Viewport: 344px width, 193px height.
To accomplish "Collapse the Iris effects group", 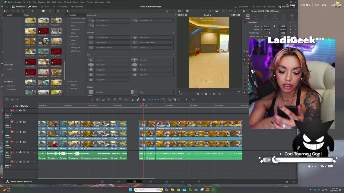I will (173, 55).
